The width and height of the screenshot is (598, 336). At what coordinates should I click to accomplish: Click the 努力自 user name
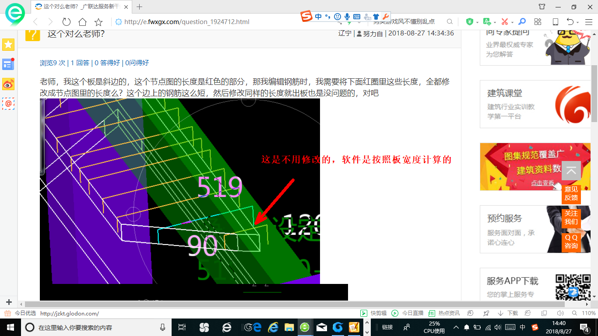pos(373,33)
